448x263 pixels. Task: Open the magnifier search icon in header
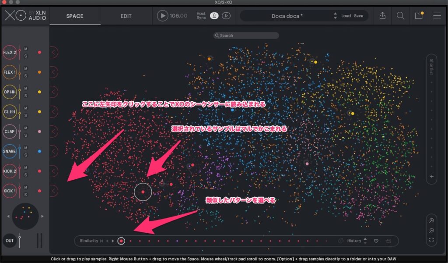coord(400,16)
